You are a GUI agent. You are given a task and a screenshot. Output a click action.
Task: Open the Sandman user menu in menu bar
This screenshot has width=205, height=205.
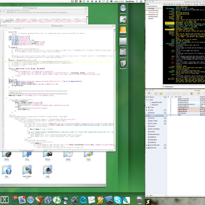click(130, 1)
